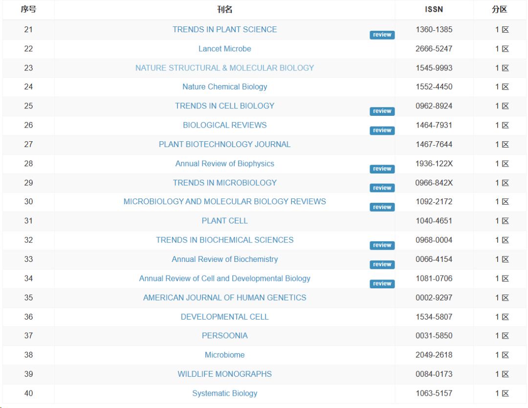
Task: Open NATURE STRUCTURAL & MOLECULAR BIOLOGY link
Action: click(224, 68)
